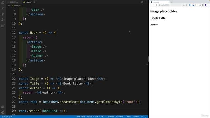Click <Image /> on line 15

tap(38, 47)
